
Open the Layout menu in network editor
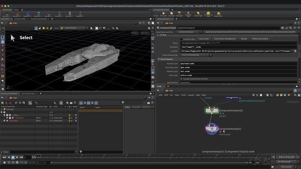(191, 95)
